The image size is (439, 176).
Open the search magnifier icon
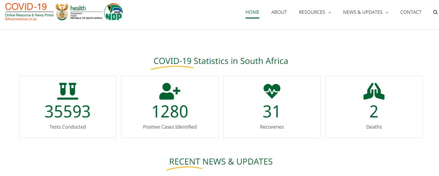point(435,12)
